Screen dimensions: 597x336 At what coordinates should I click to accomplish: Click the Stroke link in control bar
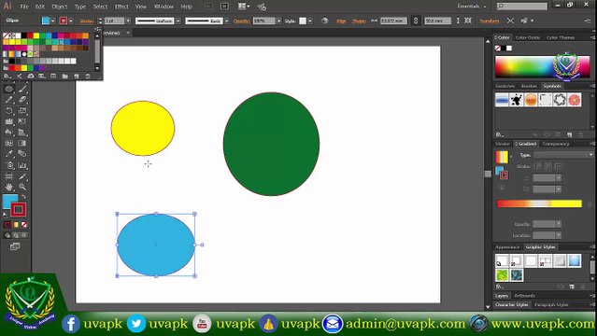pos(87,21)
